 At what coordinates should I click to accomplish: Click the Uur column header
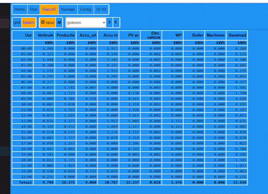23,35
